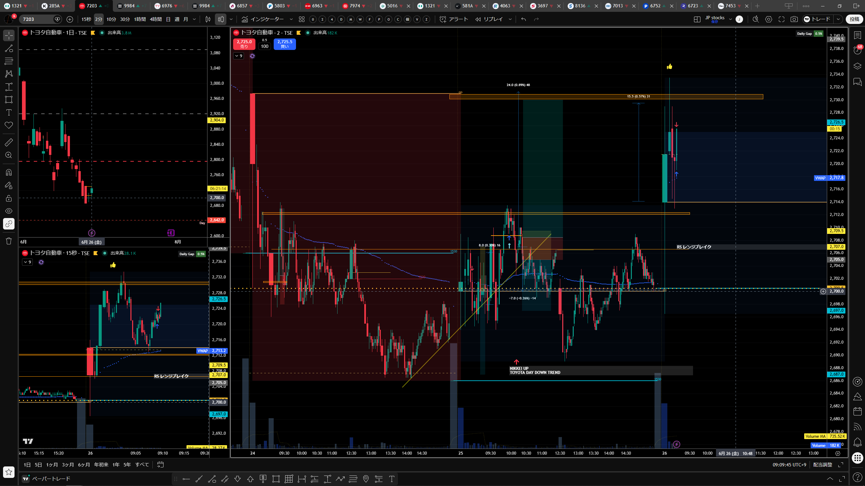Expand the indicator templates dropdown chevron

pos(291,19)
